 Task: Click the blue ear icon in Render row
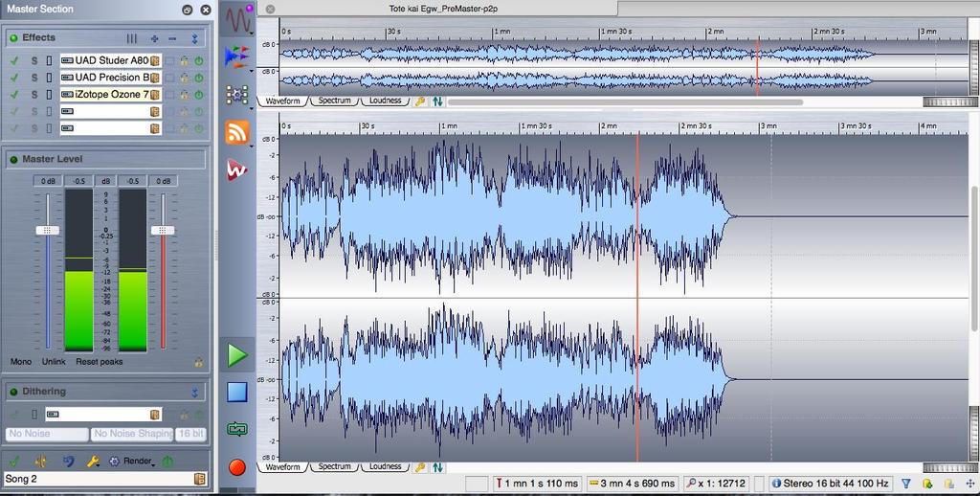[68, 462]
